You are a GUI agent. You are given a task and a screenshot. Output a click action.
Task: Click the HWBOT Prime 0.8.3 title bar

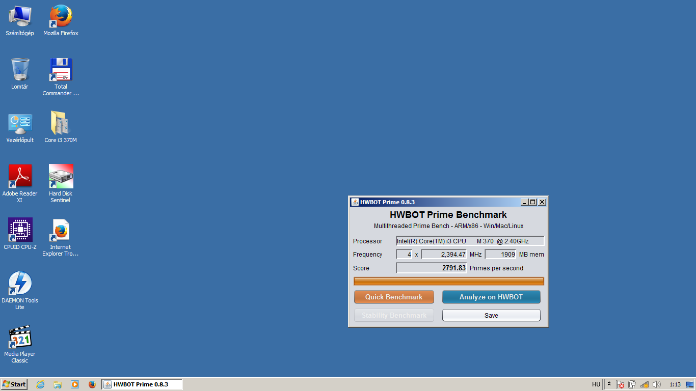pos(448,202)
